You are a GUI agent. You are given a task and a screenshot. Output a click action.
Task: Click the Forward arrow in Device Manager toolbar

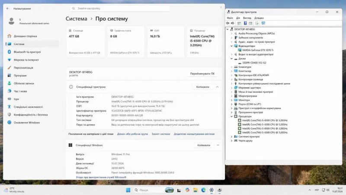click(x=232, y=23)
